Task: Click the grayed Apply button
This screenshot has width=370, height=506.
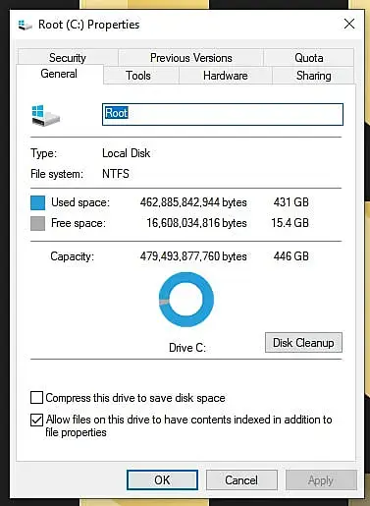Action: (321, 480)
